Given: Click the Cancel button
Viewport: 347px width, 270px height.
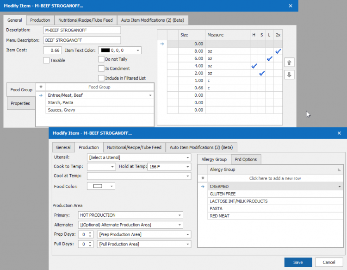Looking at the screenshot, I should point(329,262).
